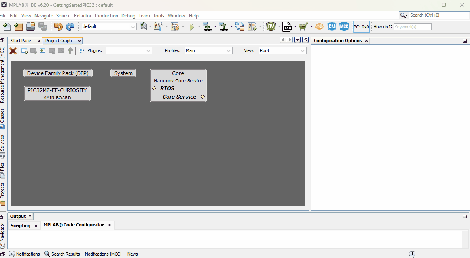
Task: Open the File menu
Action: point(3,15)
